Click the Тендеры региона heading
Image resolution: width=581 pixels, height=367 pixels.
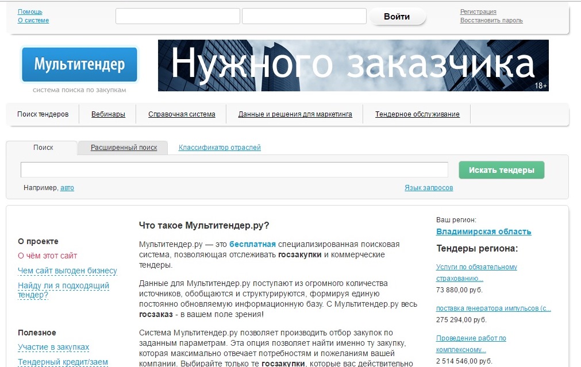coord(477,249)
